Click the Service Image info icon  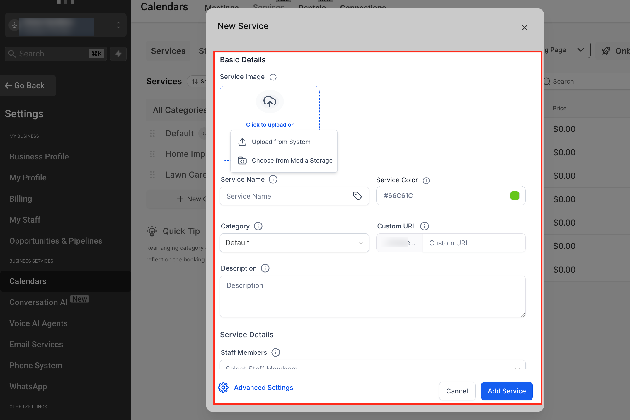point(273,77)
